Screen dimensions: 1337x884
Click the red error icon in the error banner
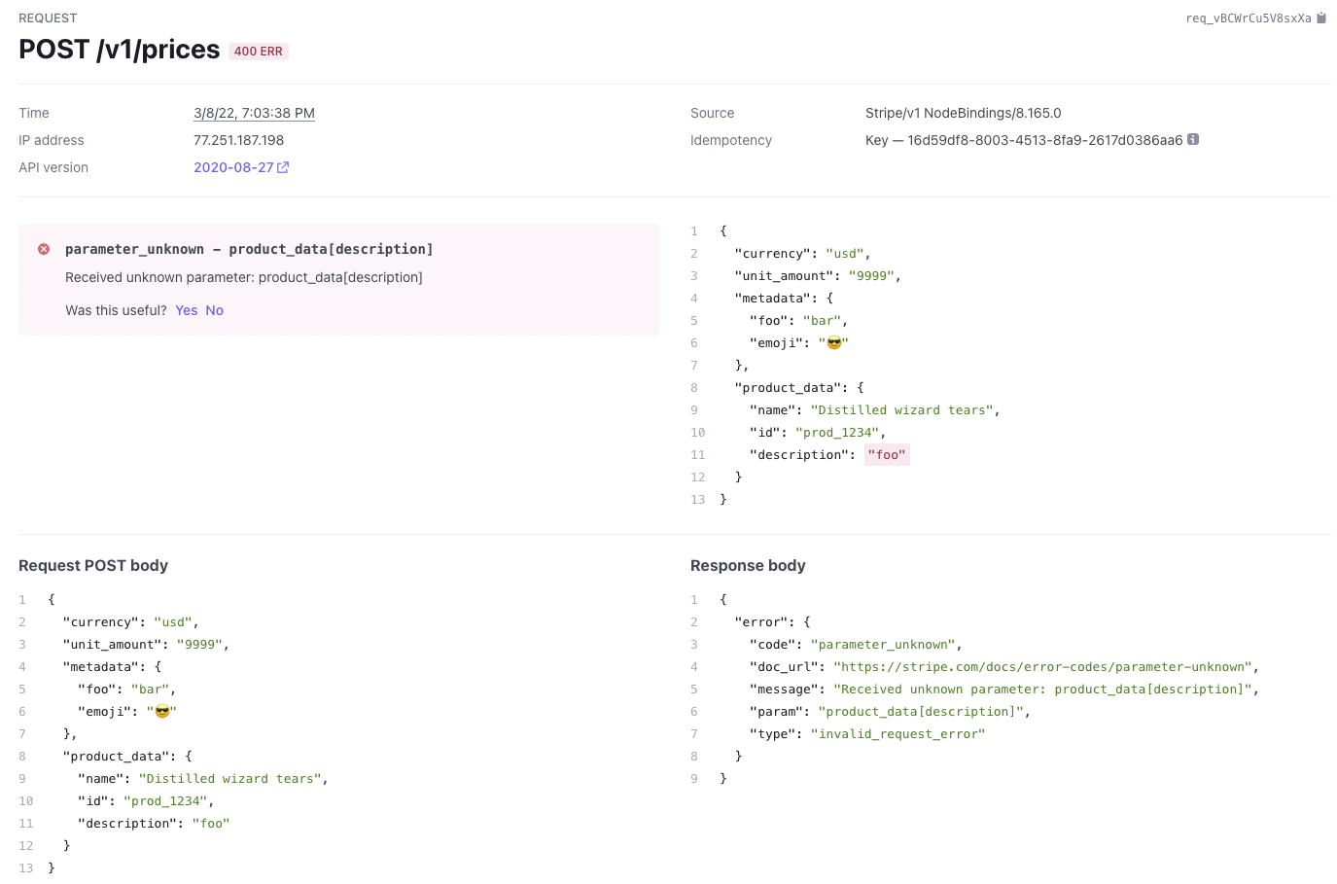[43, 248]
